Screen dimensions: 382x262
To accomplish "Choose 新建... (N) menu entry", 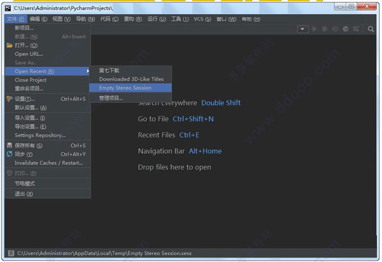I will 48,36.
